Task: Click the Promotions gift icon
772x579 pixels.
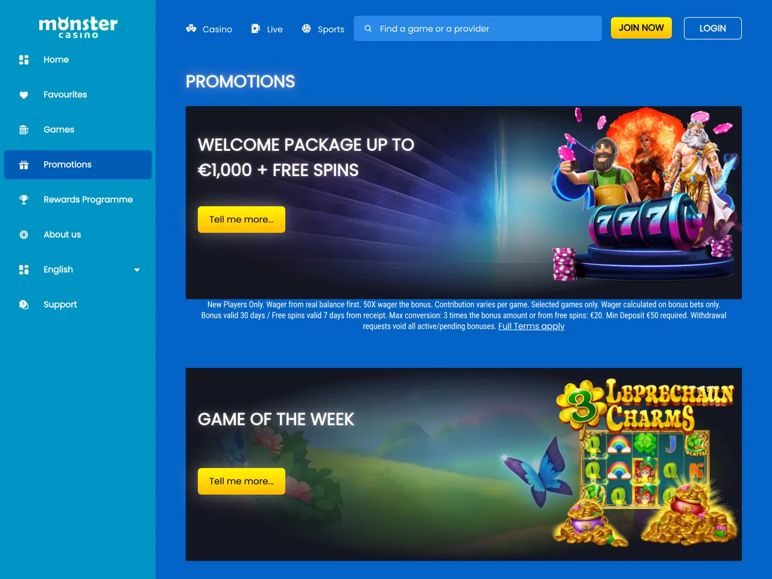Action: pos(24,165)
